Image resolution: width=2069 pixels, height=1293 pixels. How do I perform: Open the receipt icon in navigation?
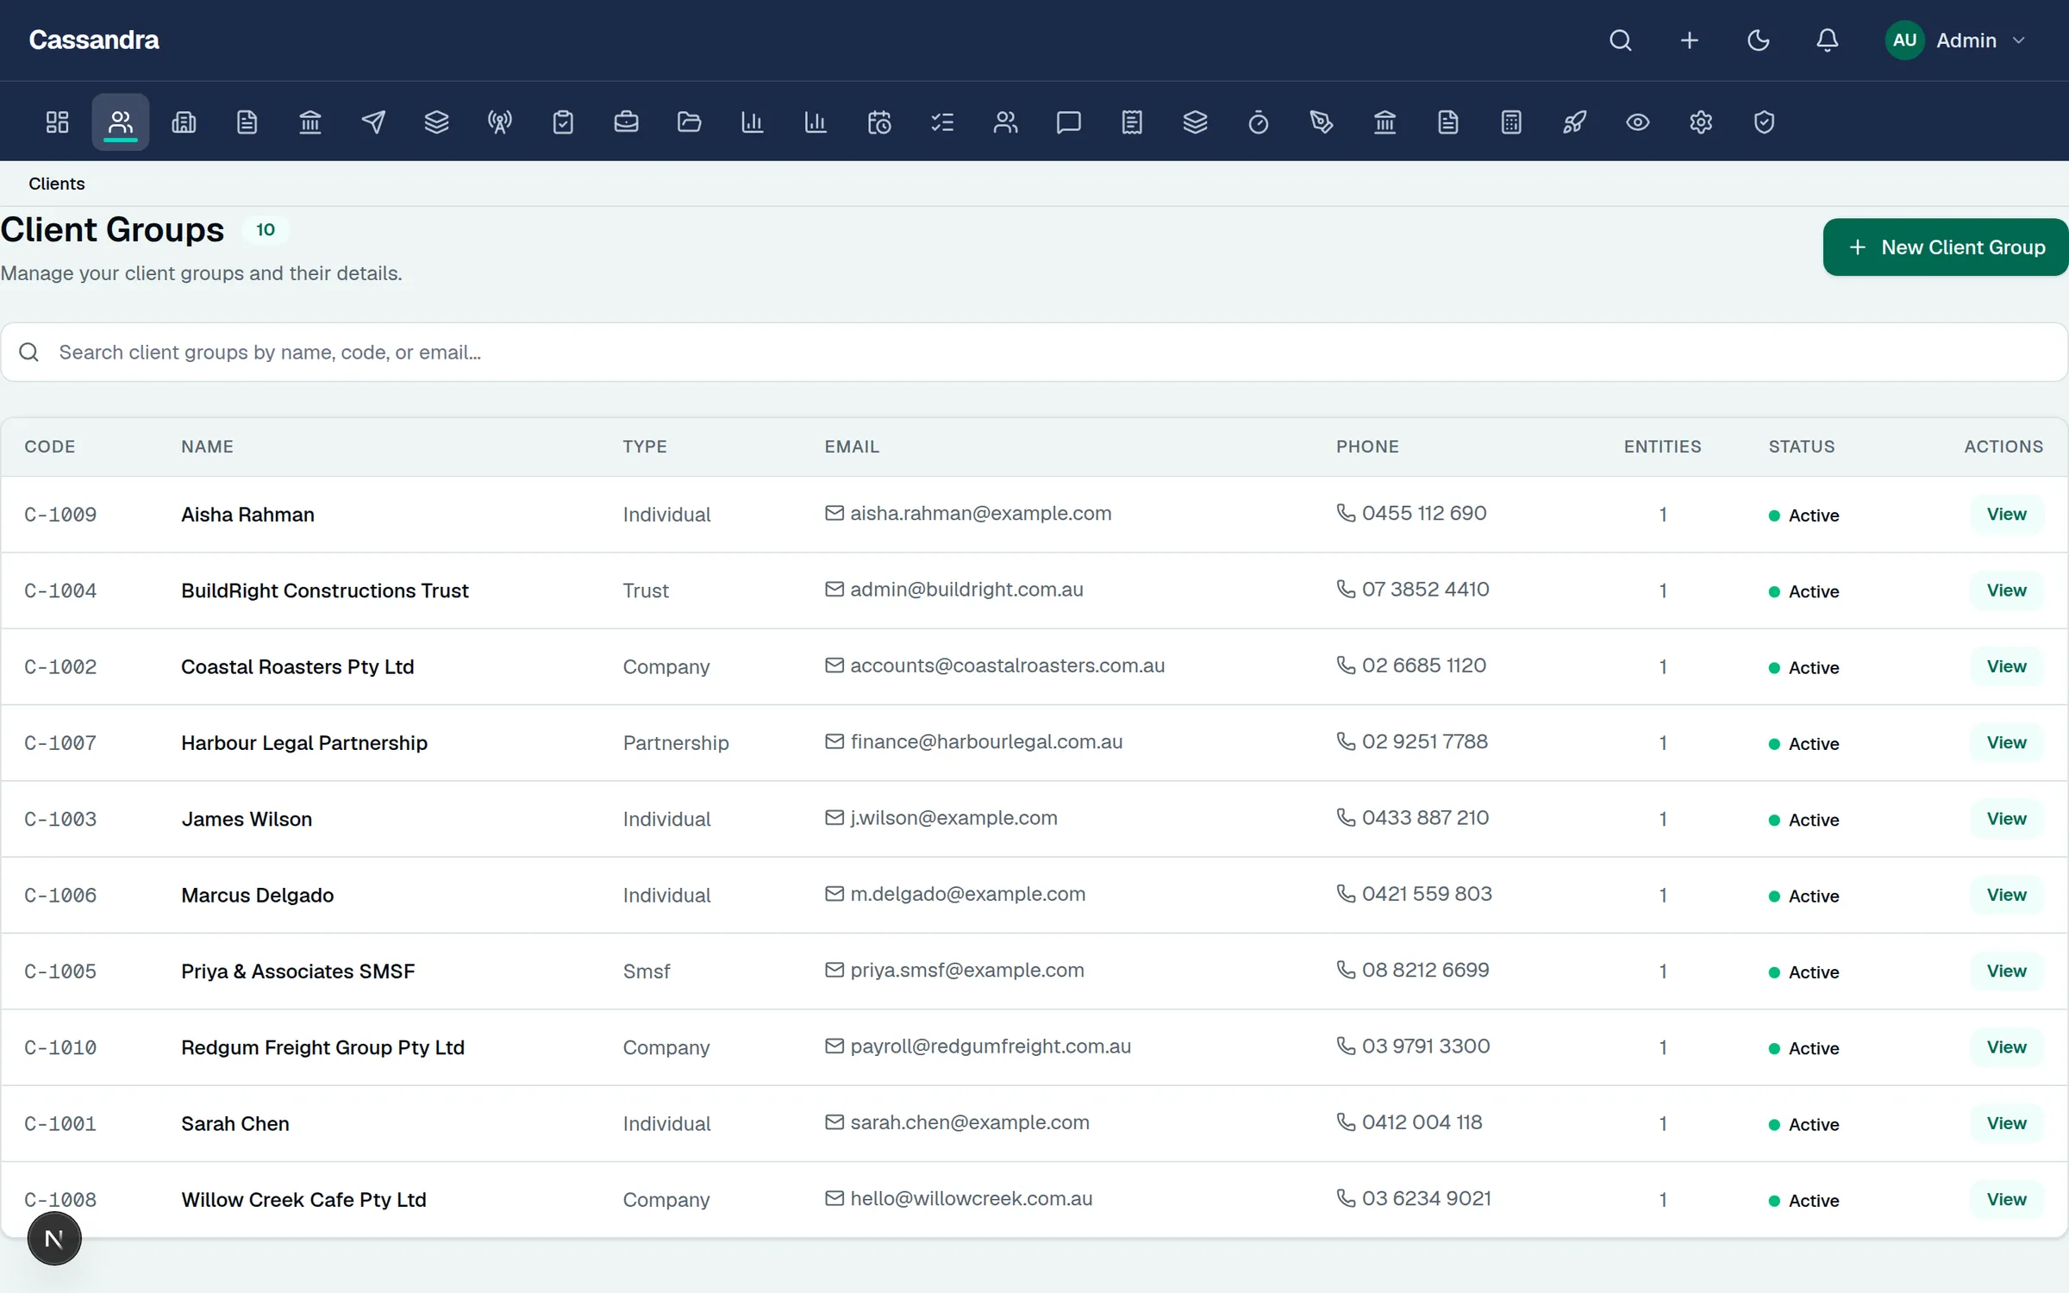coord(1132,122)
